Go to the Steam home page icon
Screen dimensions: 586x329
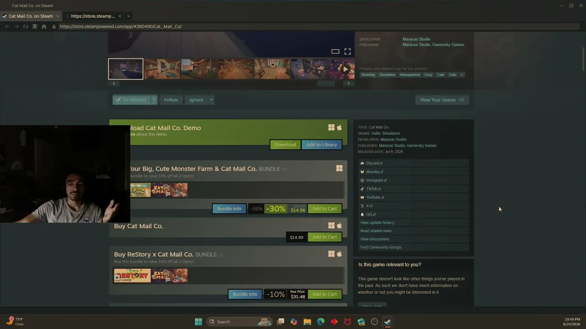point(44,27)
